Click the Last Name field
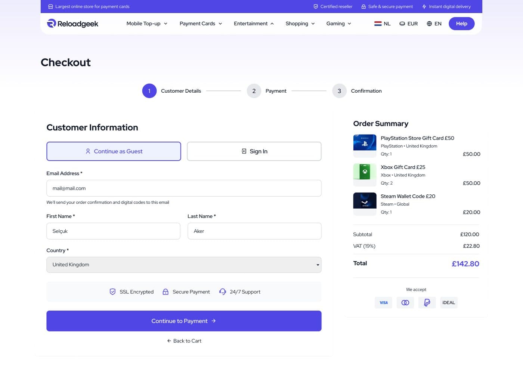 tap(254, 231)
